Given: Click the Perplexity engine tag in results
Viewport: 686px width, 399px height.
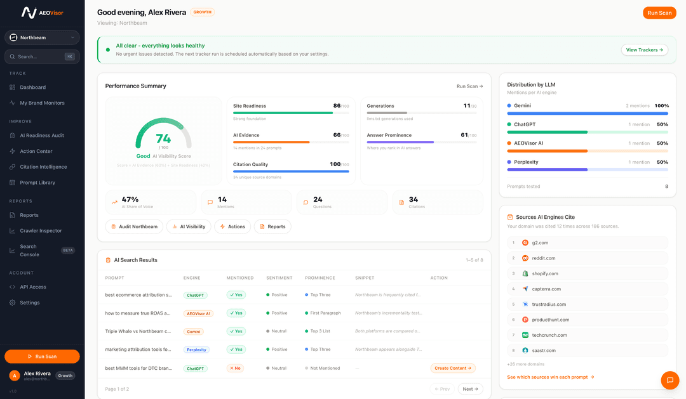Looking at the screenshot, I should click(196, 350).
